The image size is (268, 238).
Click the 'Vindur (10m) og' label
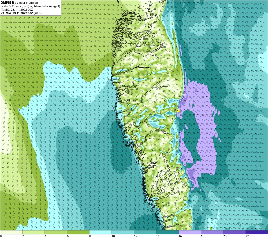point(27,3)
